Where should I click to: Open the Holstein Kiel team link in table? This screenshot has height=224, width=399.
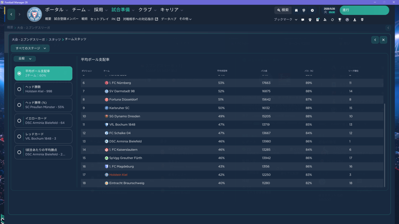[118, 175]
